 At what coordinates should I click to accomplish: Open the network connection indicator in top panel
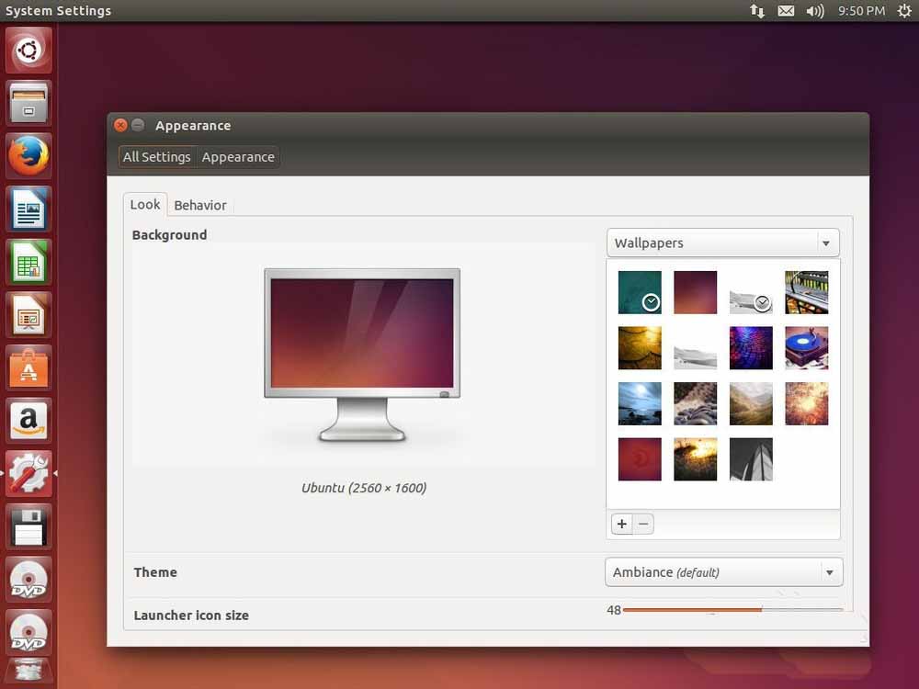pyautogui.click(x=757, y=10)
